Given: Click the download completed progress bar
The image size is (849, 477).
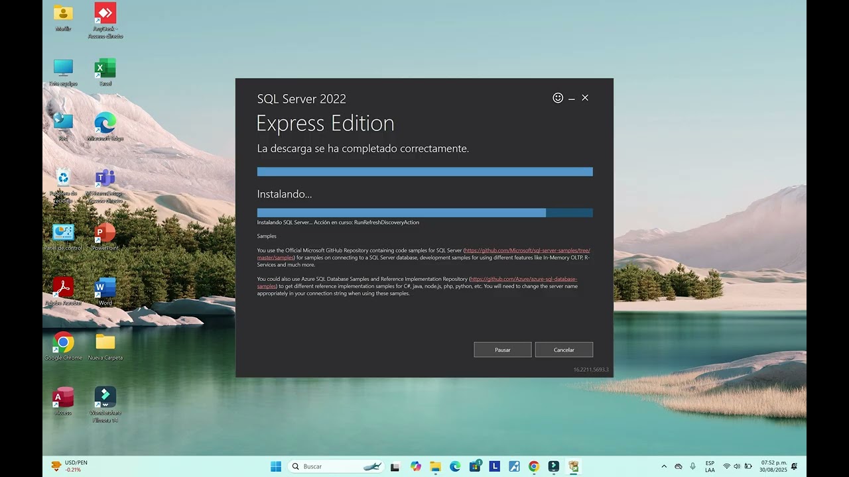Looking at the screenshot, I should click(x=425, y=172).
